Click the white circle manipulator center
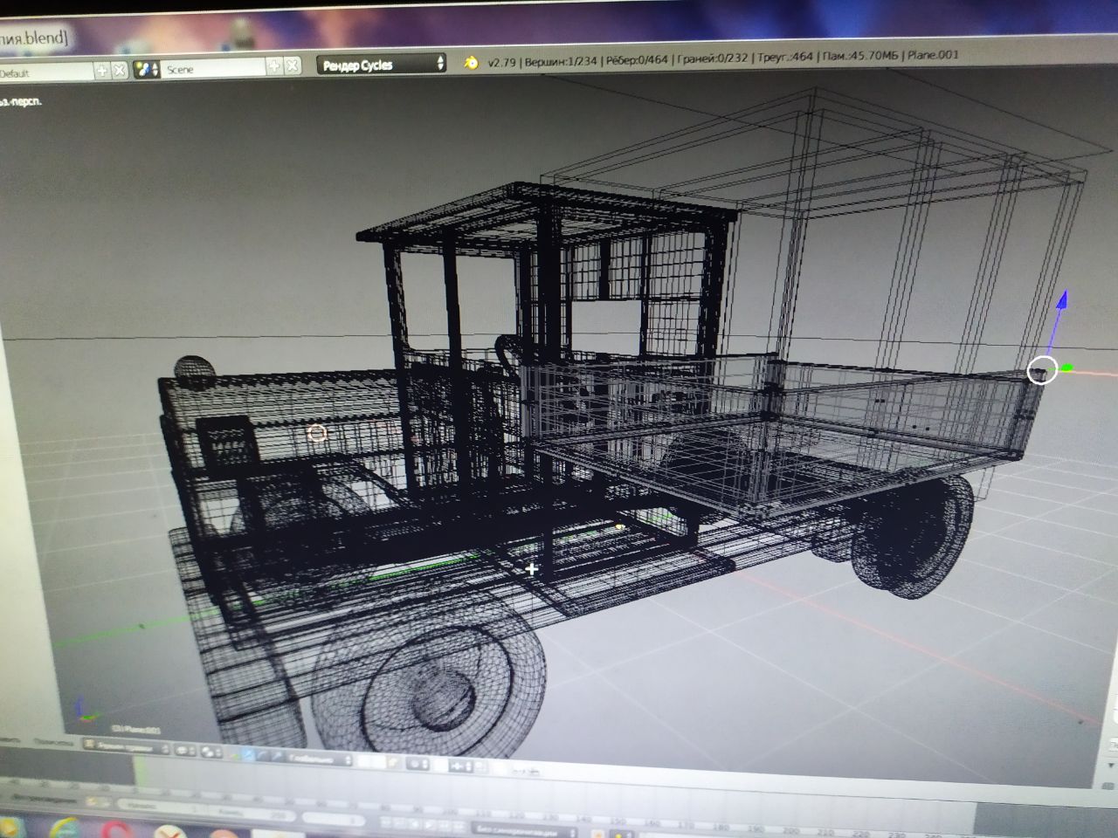 [x=1042, y=370]
